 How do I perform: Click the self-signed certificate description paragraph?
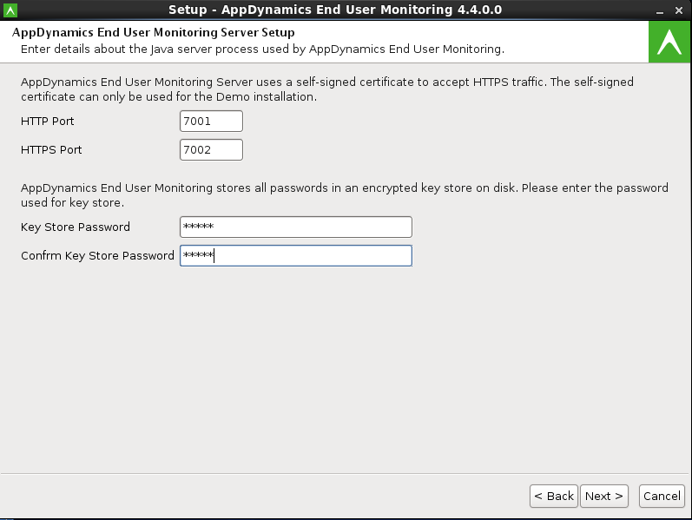point(327,89)
